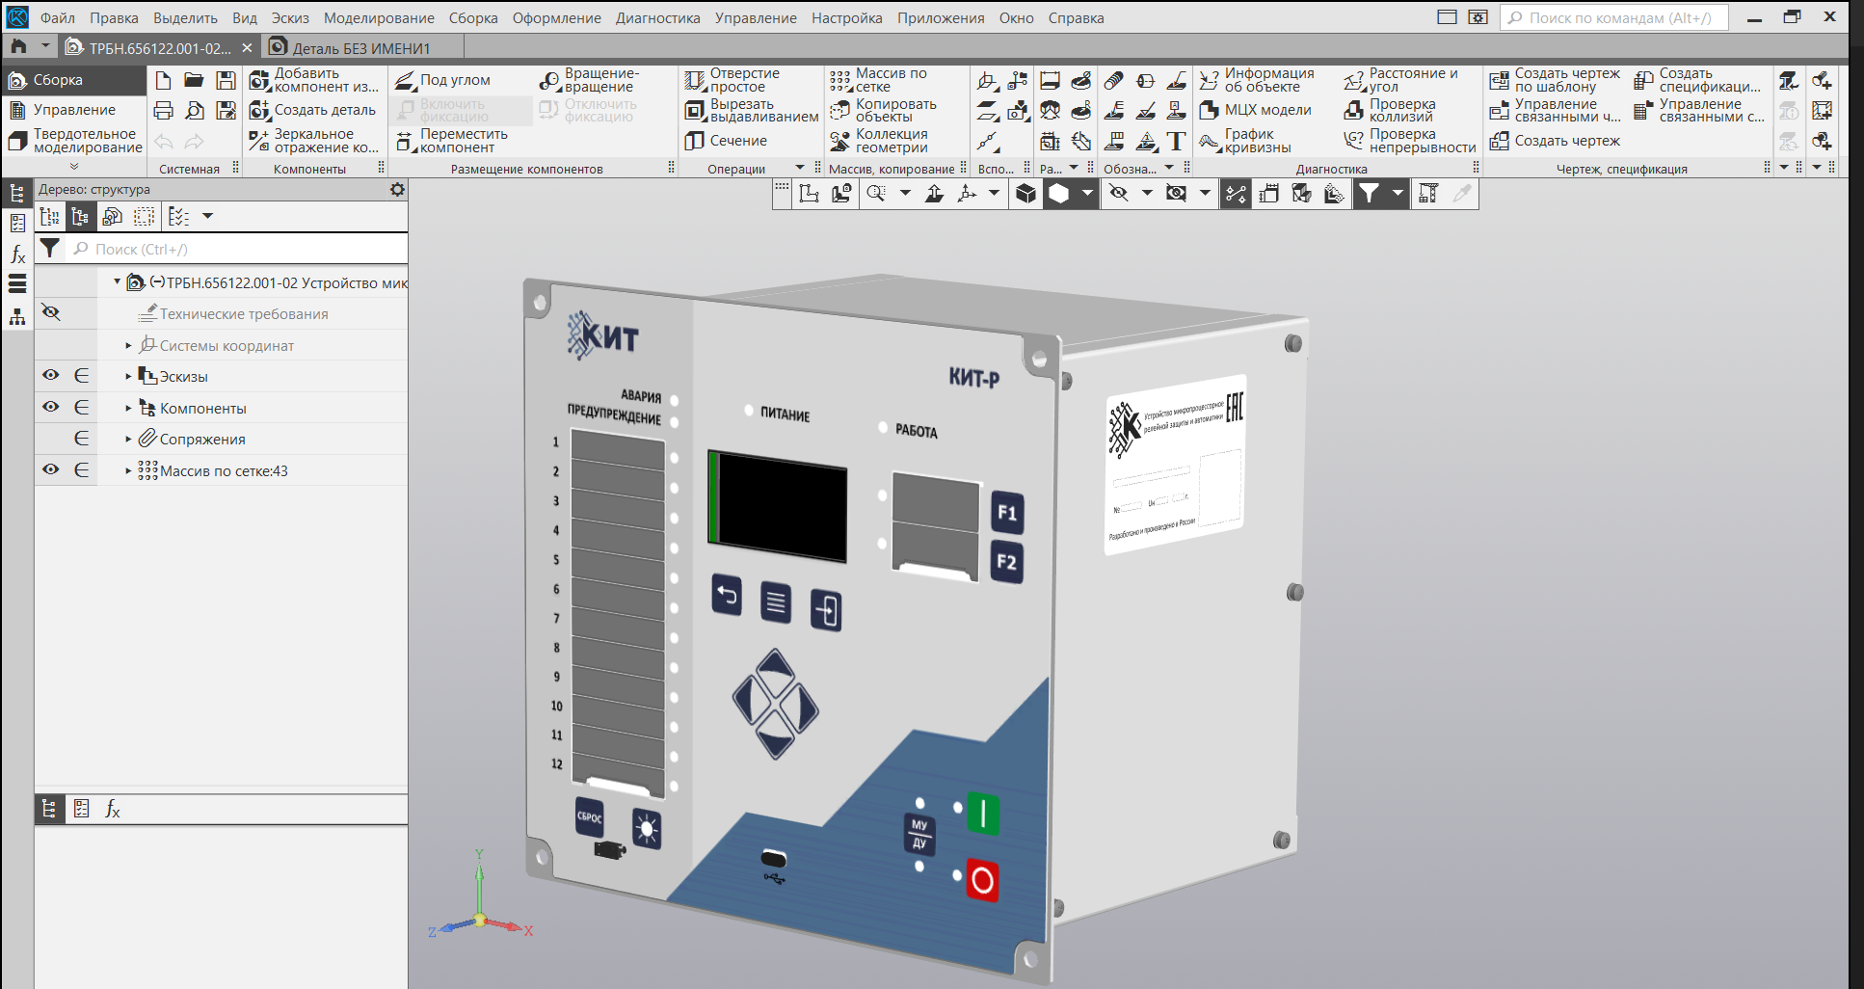Expand the Компоненты tree node
Image resolution: width=1864 pixels, height=989 pixels.
point(128,409)
